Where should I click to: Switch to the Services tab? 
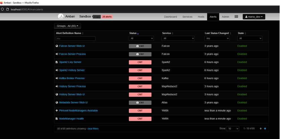(x=187, y=17)
